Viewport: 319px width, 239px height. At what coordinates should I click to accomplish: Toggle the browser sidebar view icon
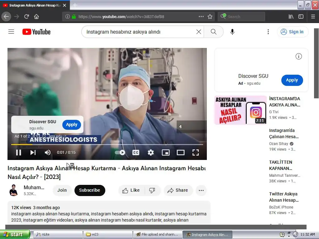point(301,16)
